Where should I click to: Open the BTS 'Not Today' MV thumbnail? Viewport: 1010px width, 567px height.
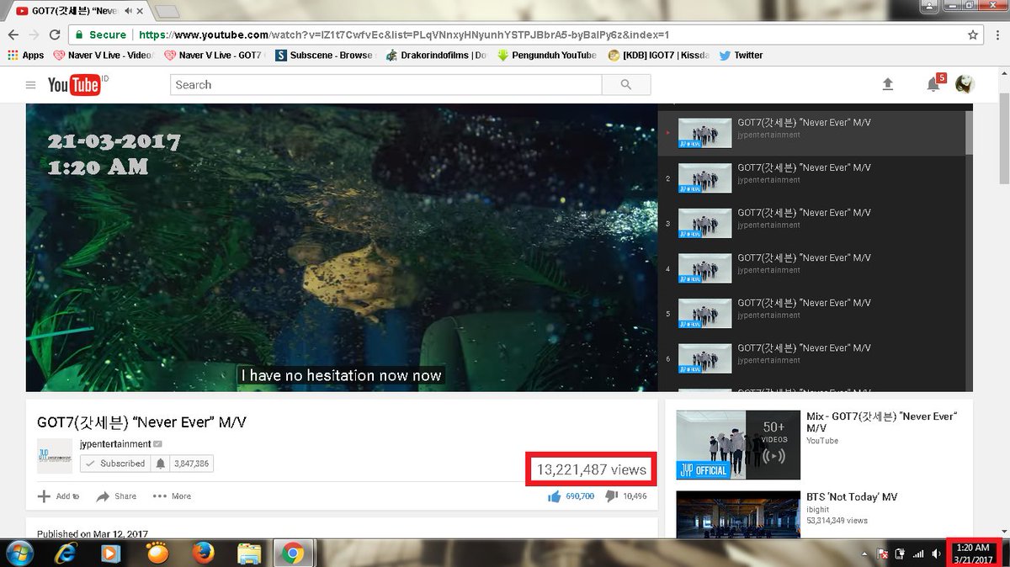tap(738, 514)
